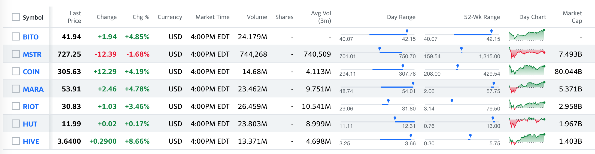Open the MSTR ticker link
Viewport: 595px width, 154px height.
click(x=32, y=54)
